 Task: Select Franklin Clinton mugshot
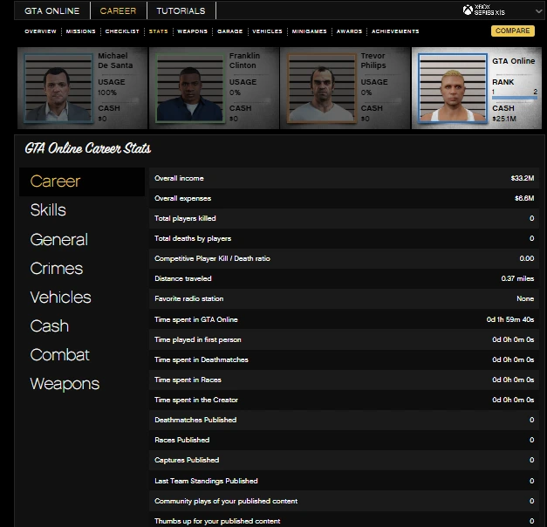tap(190, 88)
